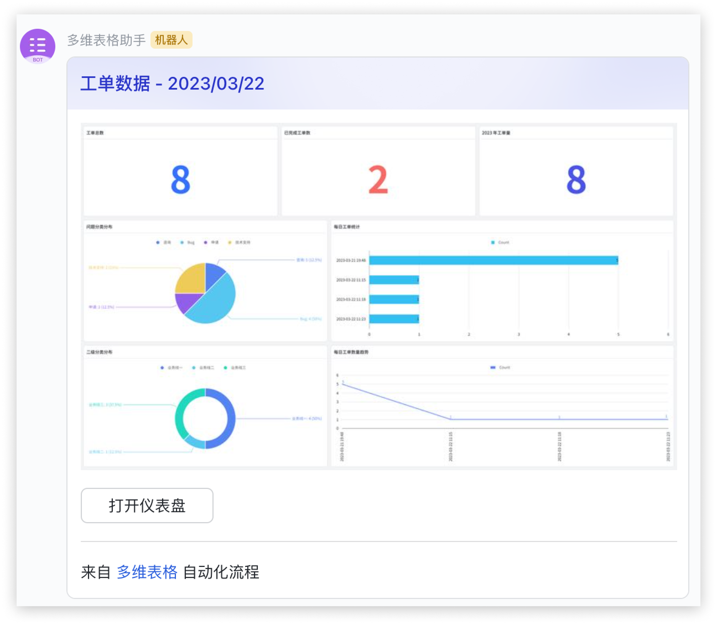The image size is (717, 625).
Task: Open the 多维表格 link in footer
Action: click(147, 572)
